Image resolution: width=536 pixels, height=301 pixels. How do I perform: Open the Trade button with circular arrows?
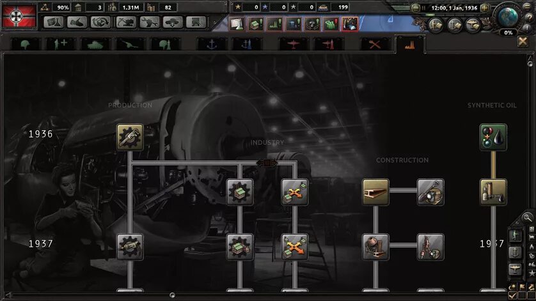[x=100, y=22]
